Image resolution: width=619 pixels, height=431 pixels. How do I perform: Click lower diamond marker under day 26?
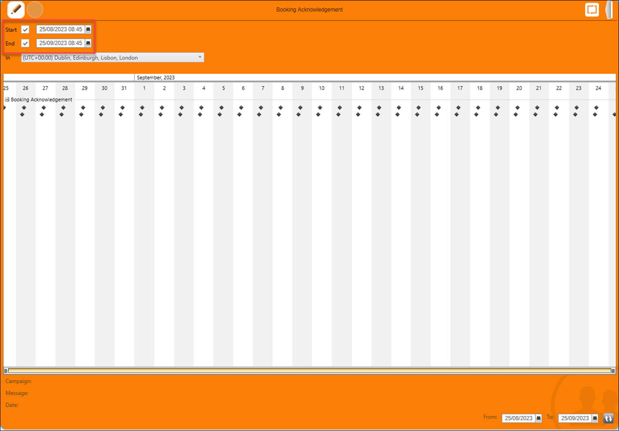tap(22, 114)
